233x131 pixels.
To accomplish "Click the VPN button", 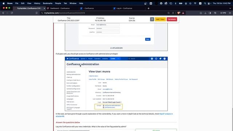I will point(223,13).
